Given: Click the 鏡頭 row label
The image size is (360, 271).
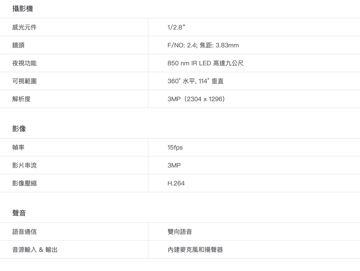Looking at the screenshot, I should tap(18, 45).
